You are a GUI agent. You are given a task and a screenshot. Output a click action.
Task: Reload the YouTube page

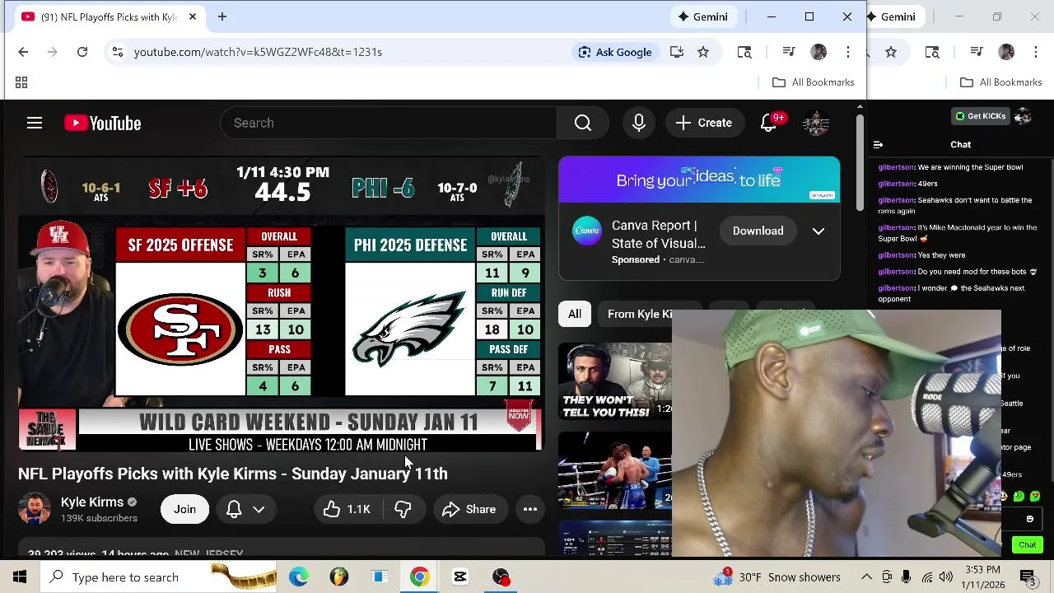(82, 52)
